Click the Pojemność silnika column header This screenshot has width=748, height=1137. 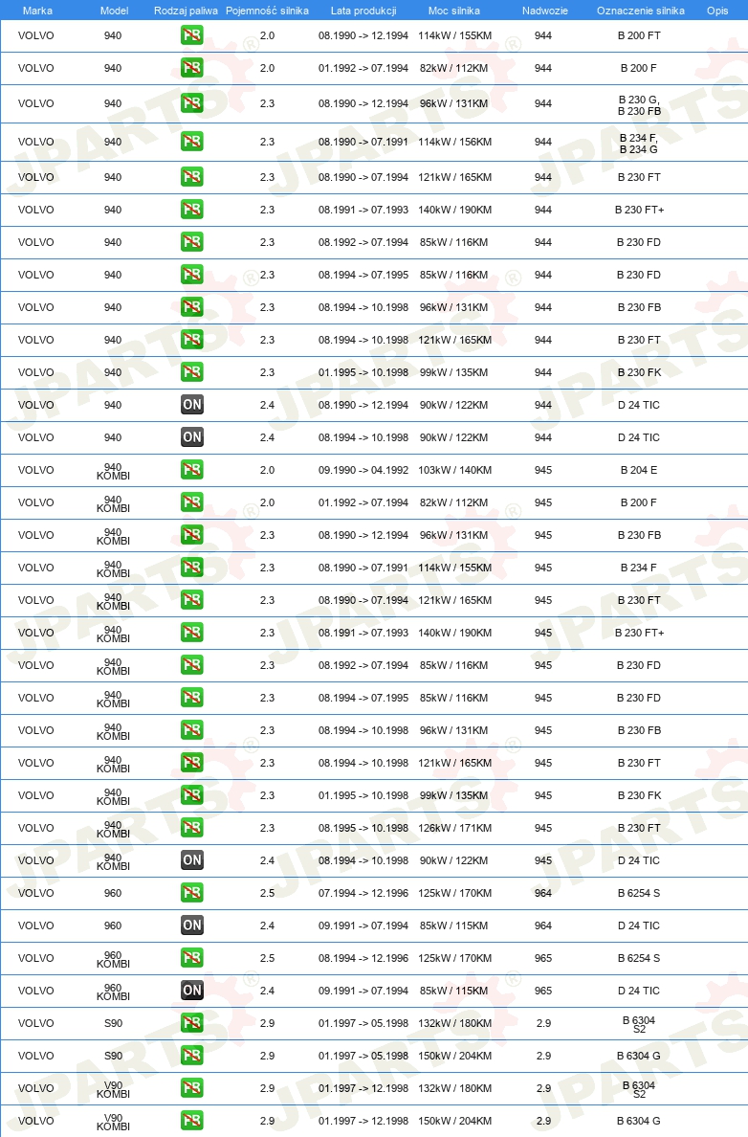(267, 11)
